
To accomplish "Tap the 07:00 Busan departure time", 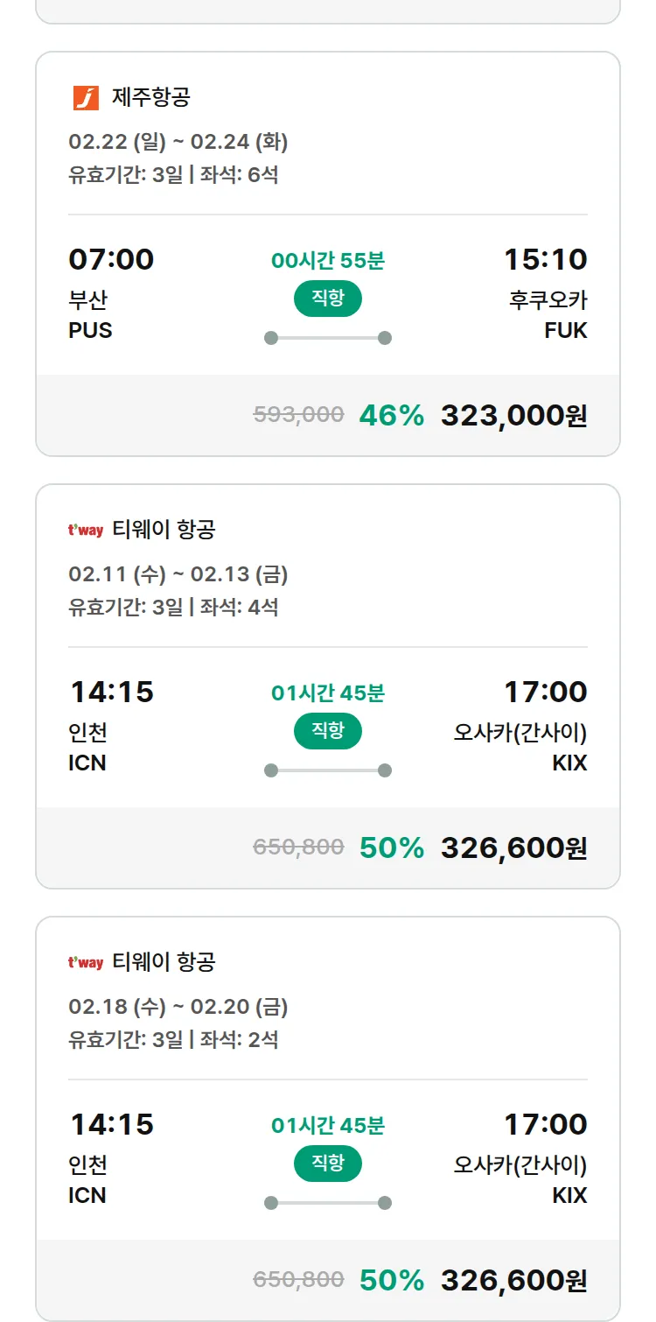I will (111, 259).
